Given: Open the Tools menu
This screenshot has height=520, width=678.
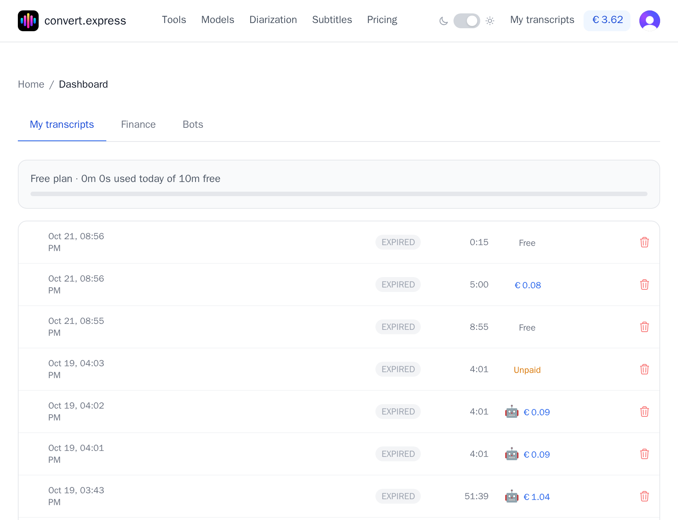Looking at the screenshot, I should 174,20.
